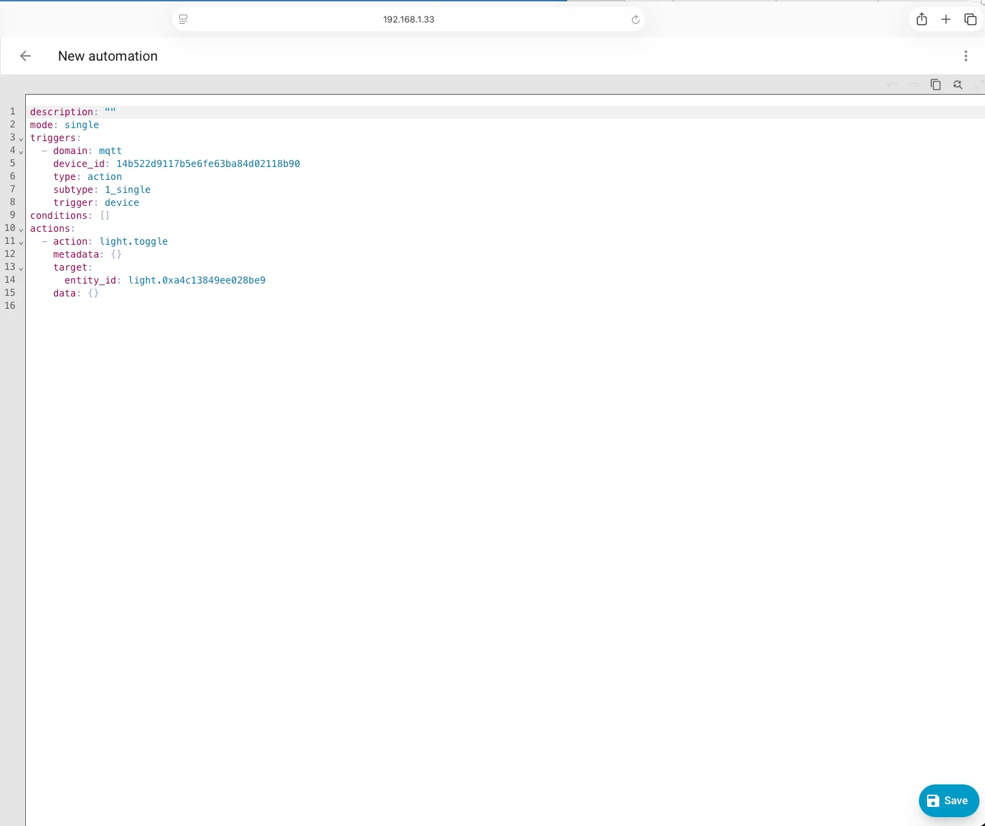Click the 'light.toggle' action value
The width and height of the screenshot is (985, 826).
click(134, 241)
